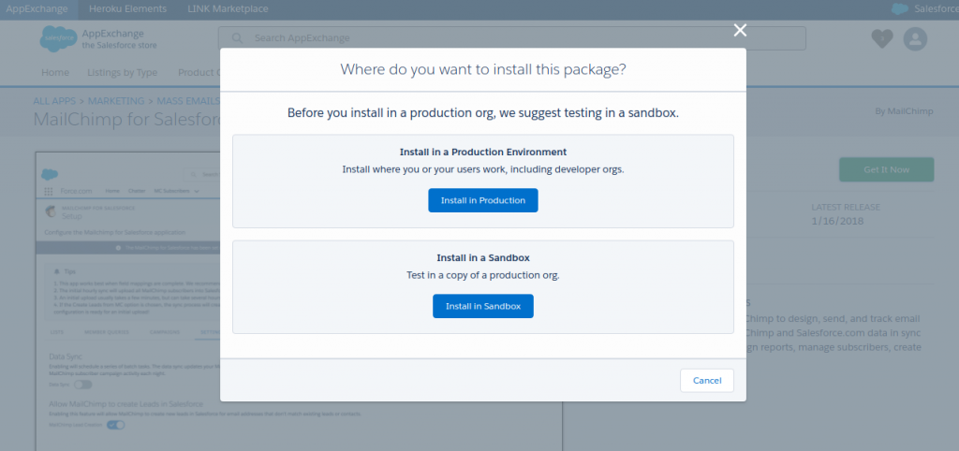Open Listings by Type menu
The image size is (959, 451).
123,72
